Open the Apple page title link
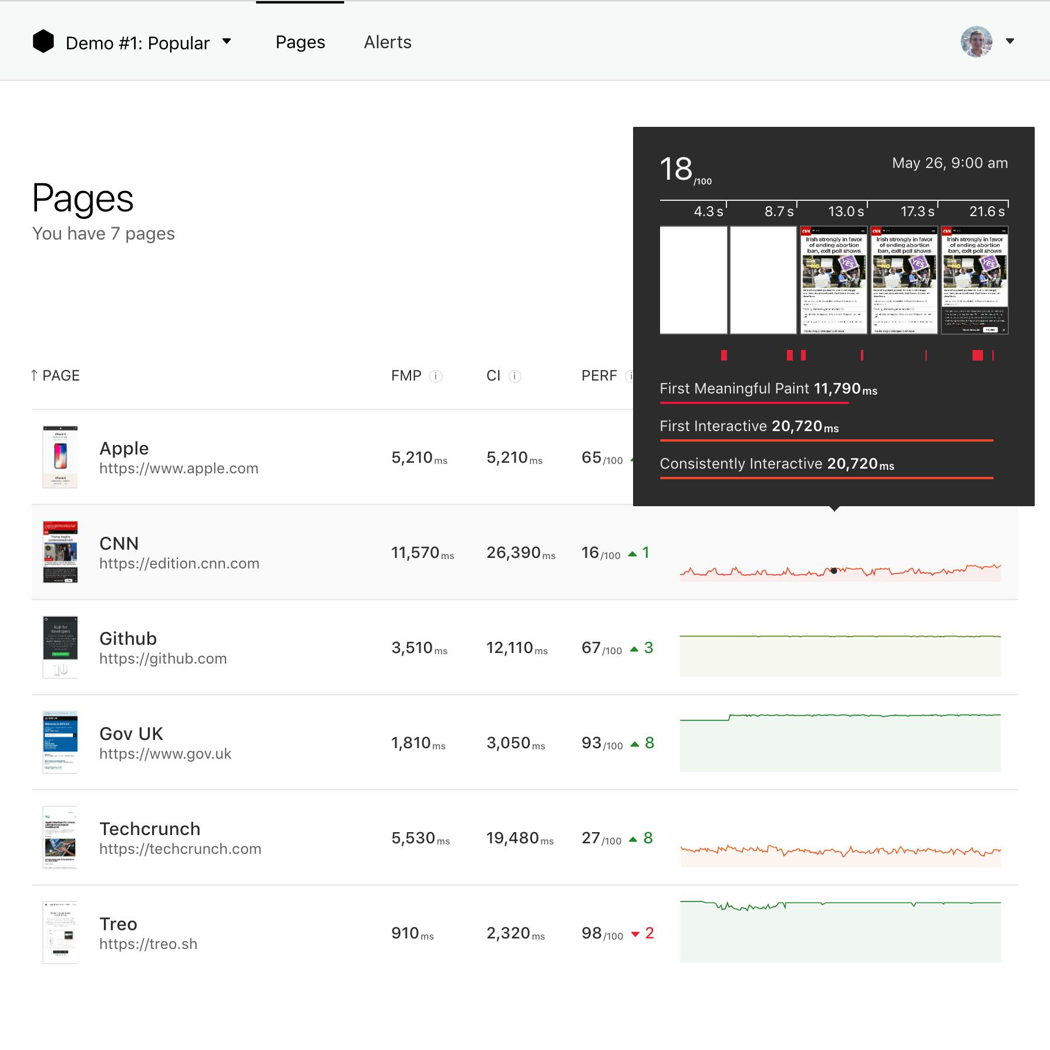The width and height of the screenshot is (1050, 1050). click(124, 448)
